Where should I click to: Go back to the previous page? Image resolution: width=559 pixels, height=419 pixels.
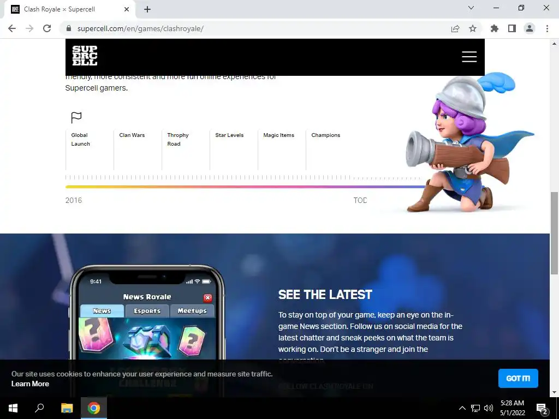[x=12, y=28]
